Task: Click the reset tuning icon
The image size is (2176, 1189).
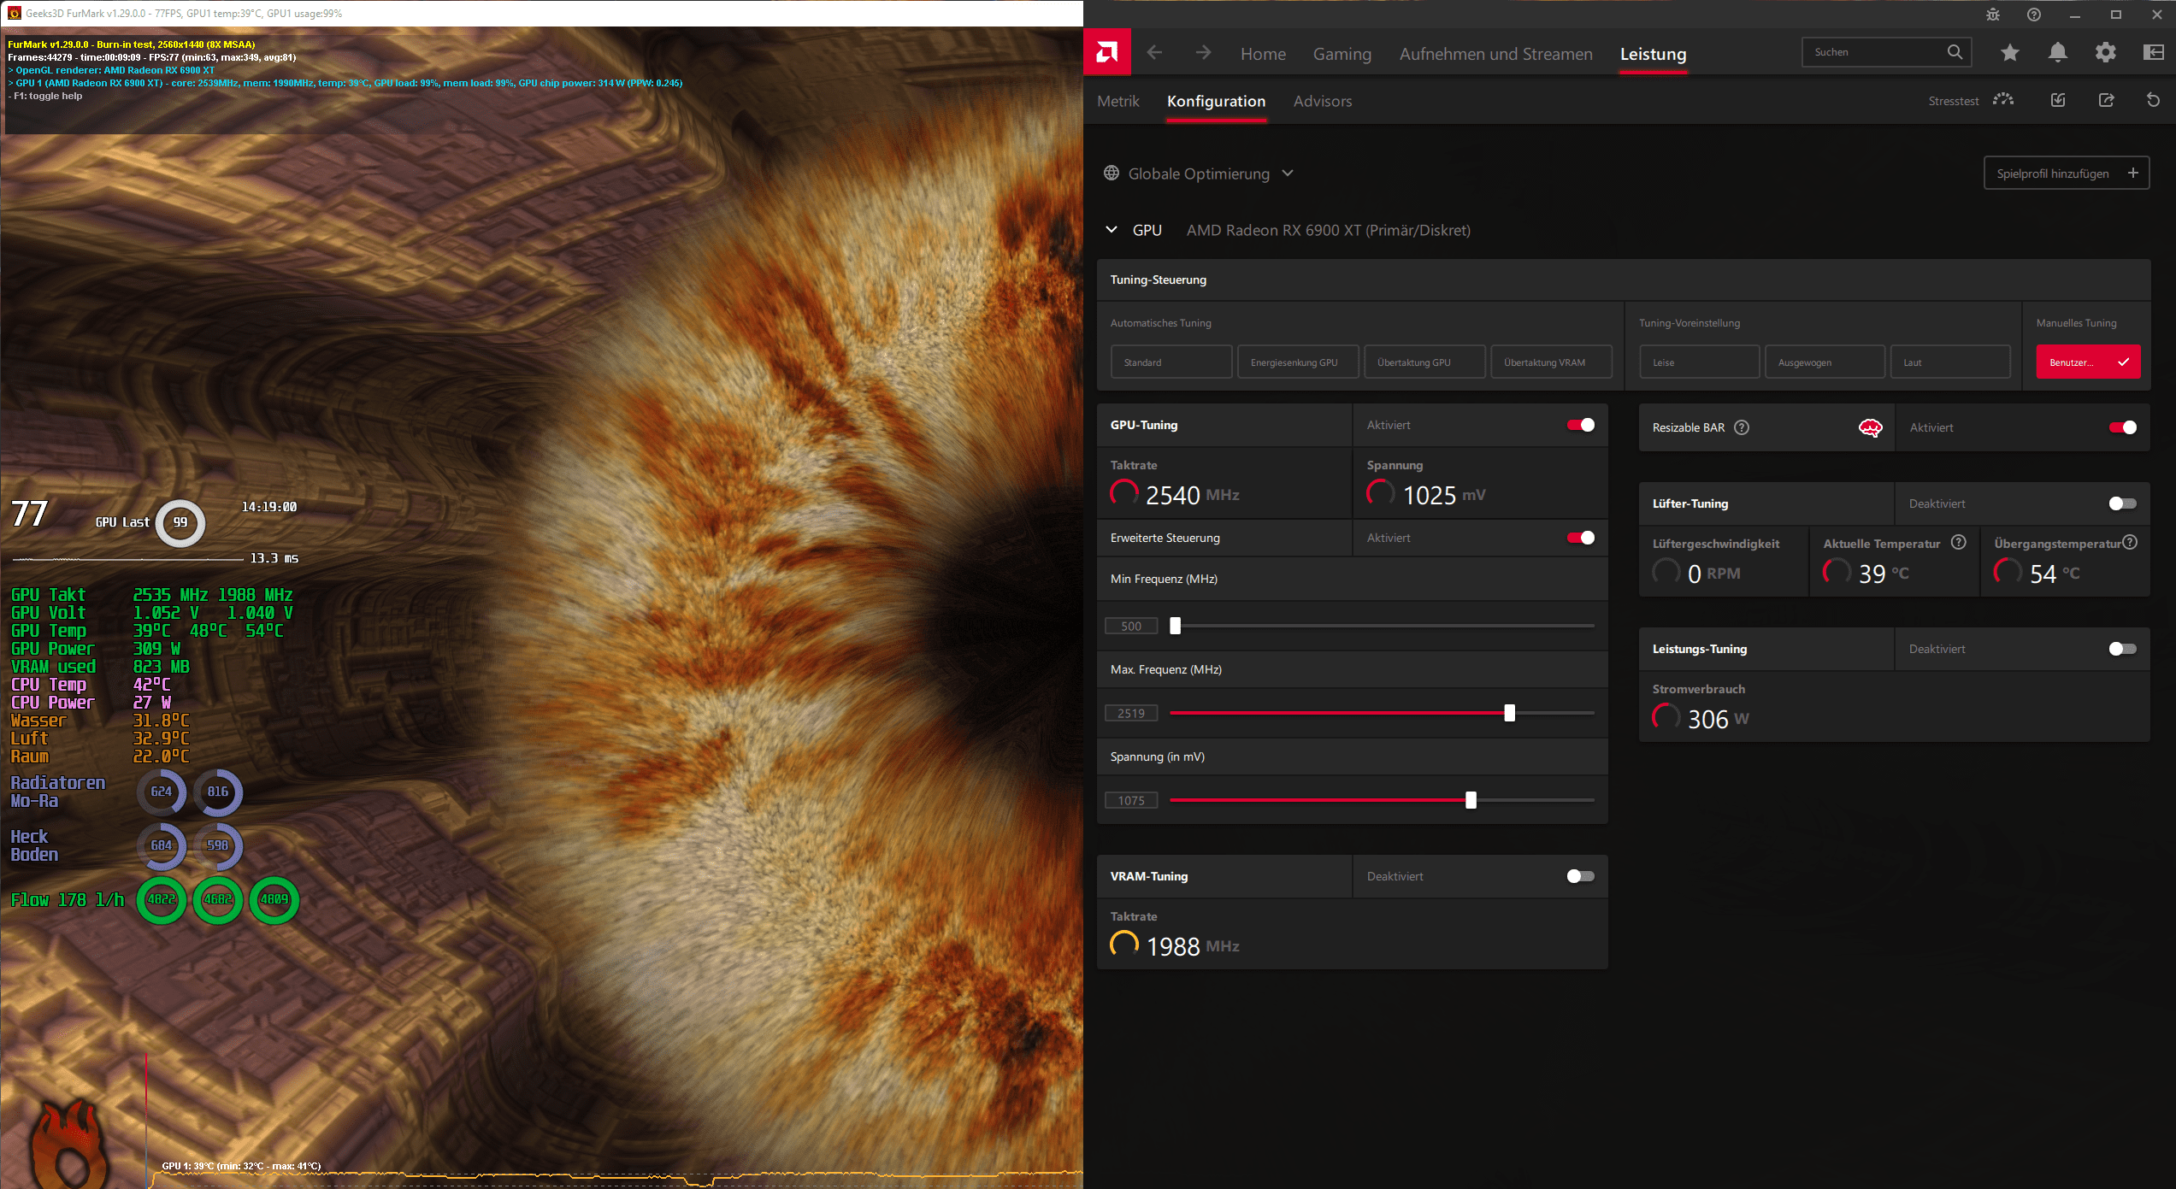Action: (2153, 100)
